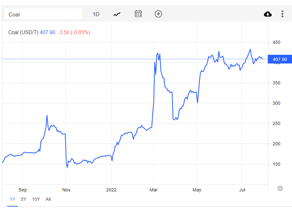Viewport: 292px width, 213px height.
Task: Open chart settings gear icon
Action: (280, 188)
